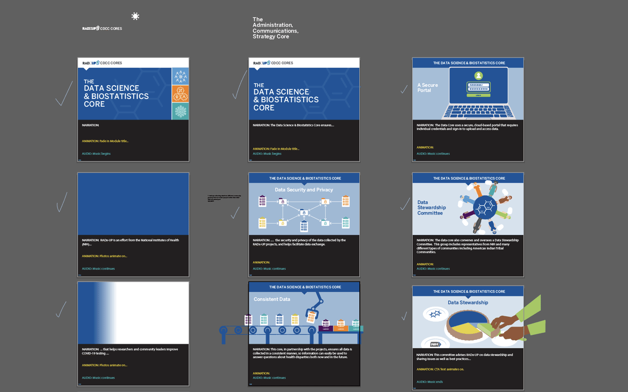Select the solid blue blank slide

point(133,204)
